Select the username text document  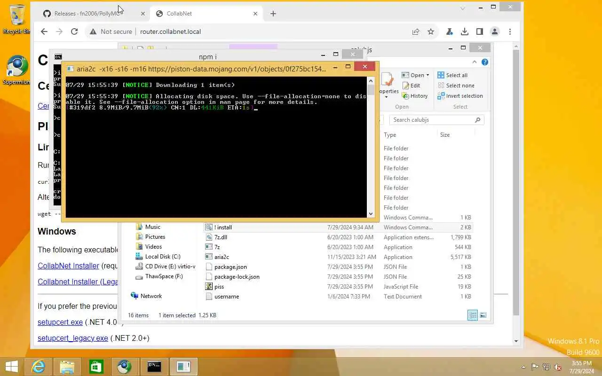(x=227, y=297)
